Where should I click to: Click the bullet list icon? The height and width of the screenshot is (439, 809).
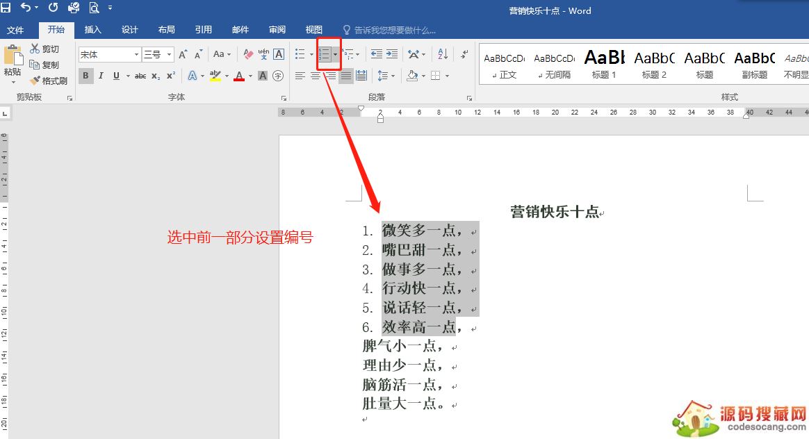[300, 54]
